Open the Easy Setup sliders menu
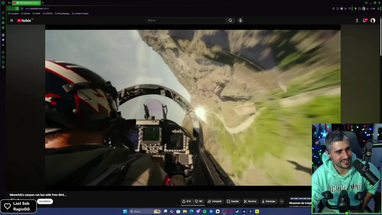This screenshot has height=215, width=382. click(x=378, y=9)
